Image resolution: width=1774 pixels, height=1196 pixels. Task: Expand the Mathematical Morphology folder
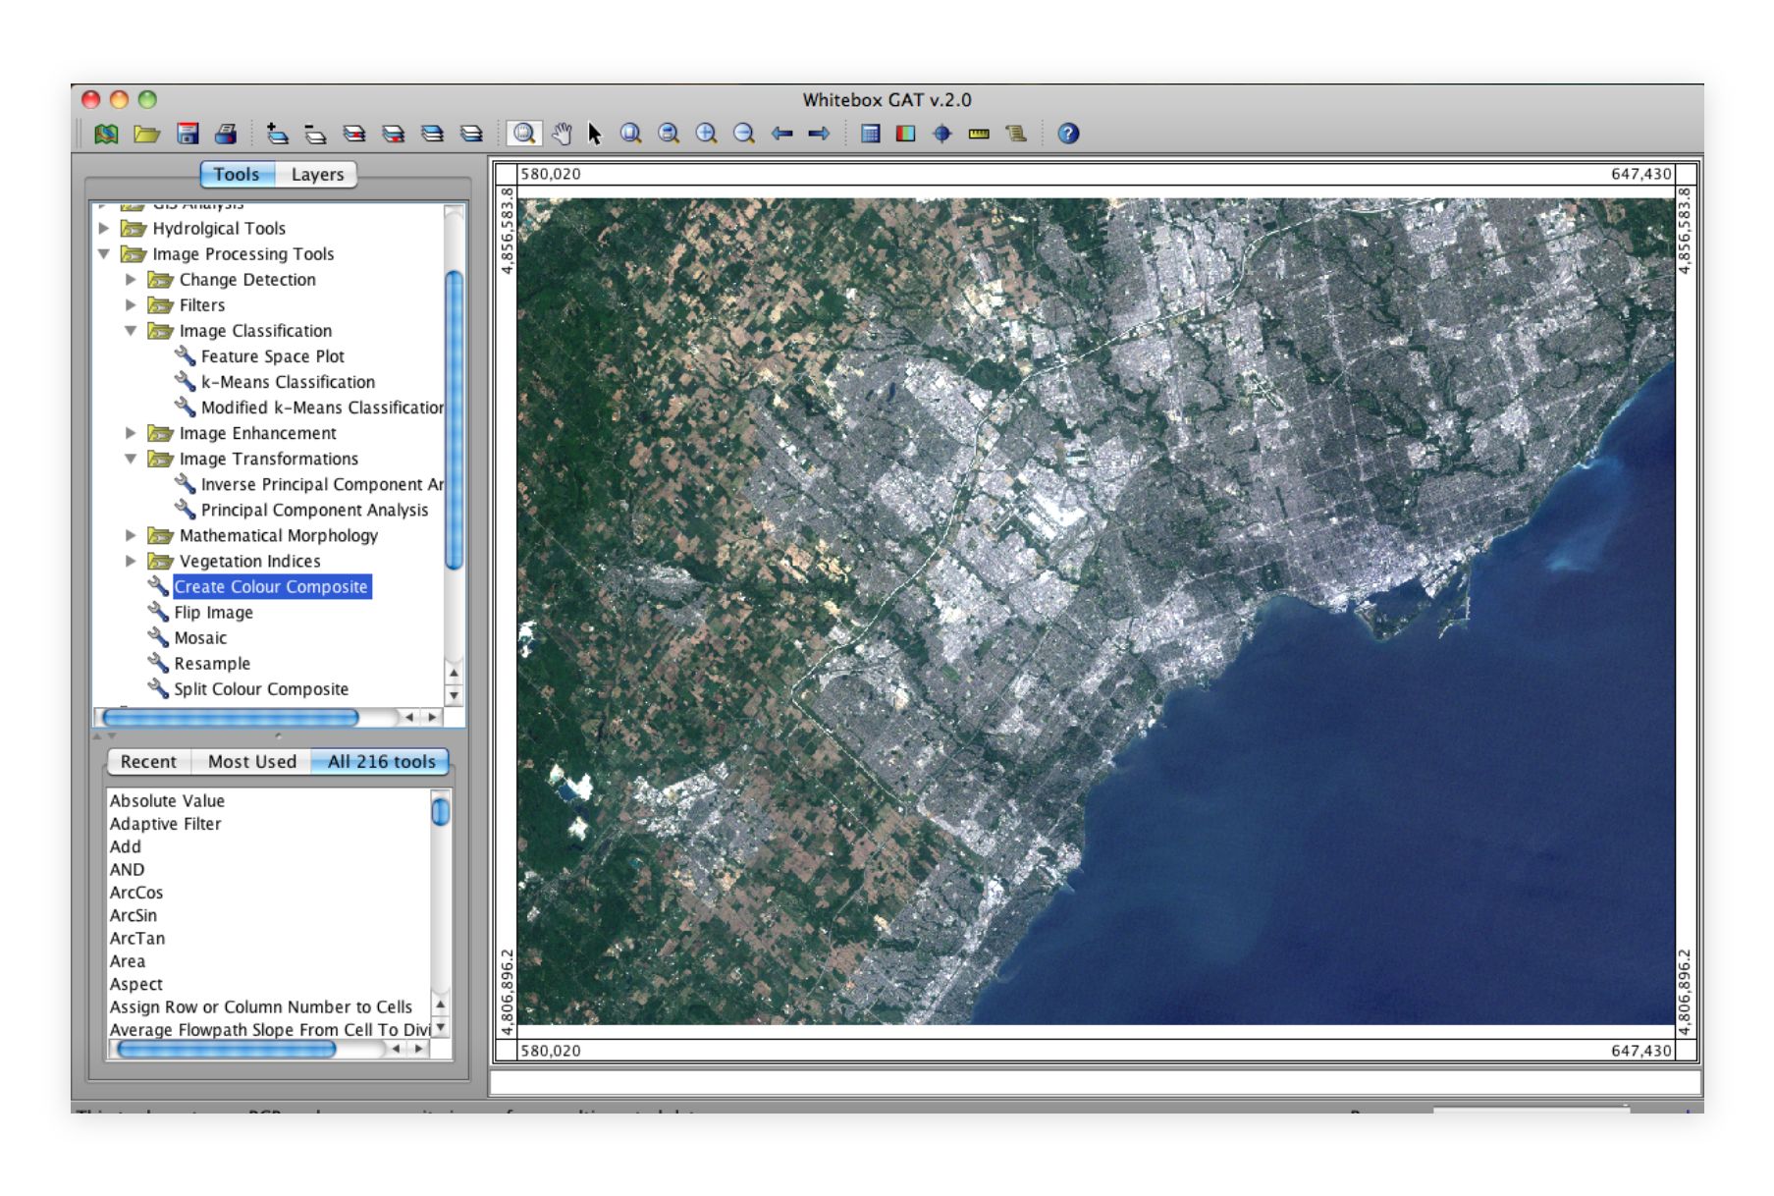point(131,535)
